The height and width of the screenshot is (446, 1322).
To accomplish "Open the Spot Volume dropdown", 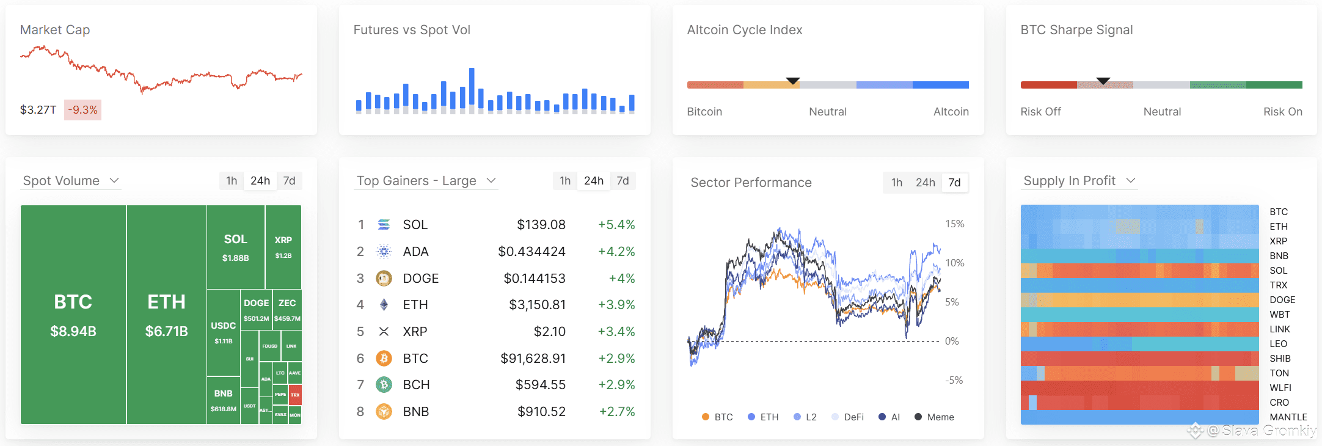I will point(71,181).
